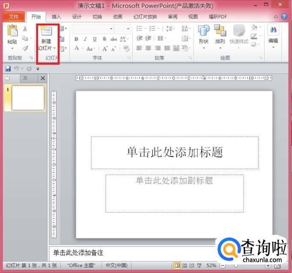This screenshot has width=292, height=273.
Task: Toggle italic formatting
Action: point(85,39)
